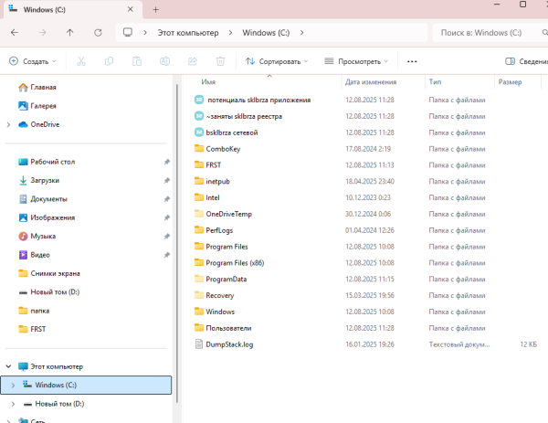The width and height of the screenshot is (548, 423).
Task: Expand the OneDrive tree node
Action: [8, 124]
